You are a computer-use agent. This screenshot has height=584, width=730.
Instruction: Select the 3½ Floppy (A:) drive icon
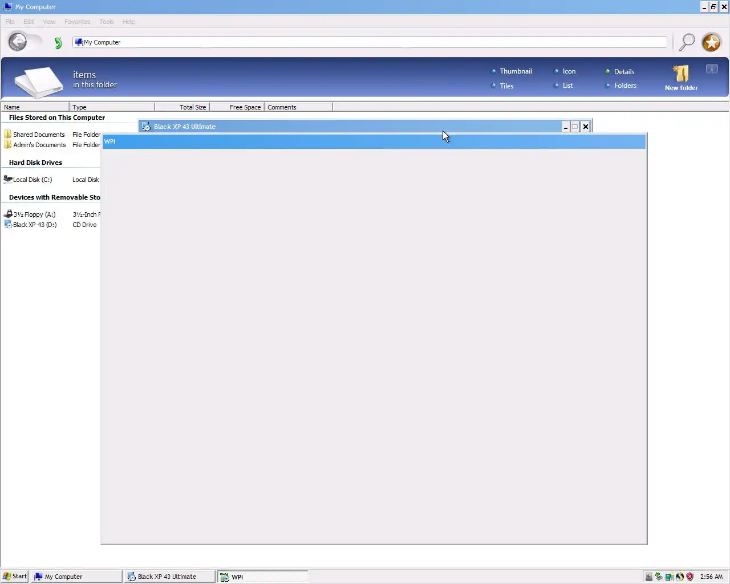click(8, 214)
